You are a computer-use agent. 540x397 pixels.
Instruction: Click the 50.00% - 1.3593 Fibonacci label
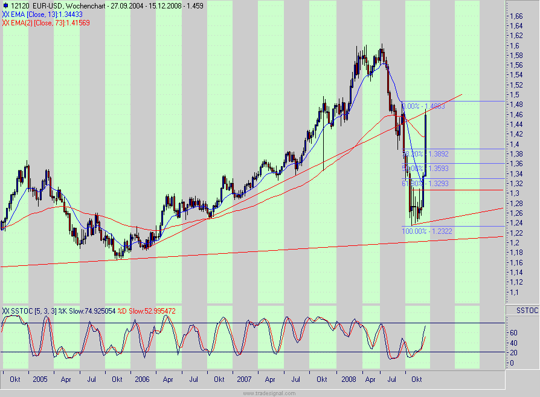point(426,167)
